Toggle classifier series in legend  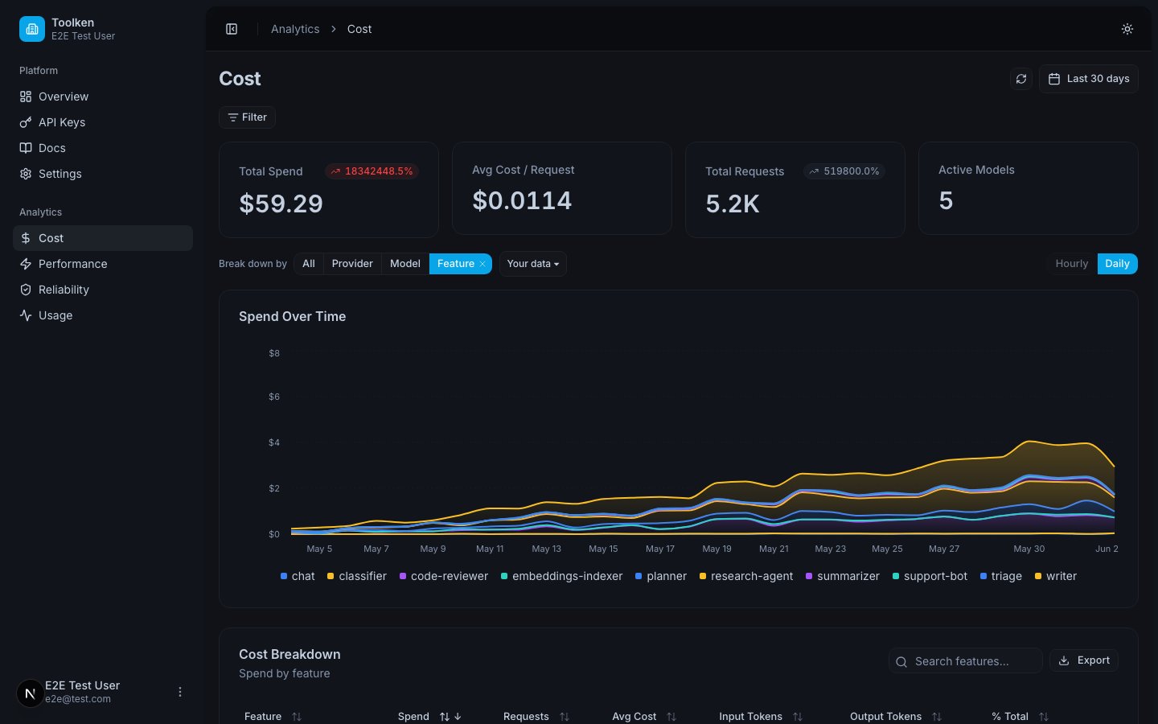[357, 576]
